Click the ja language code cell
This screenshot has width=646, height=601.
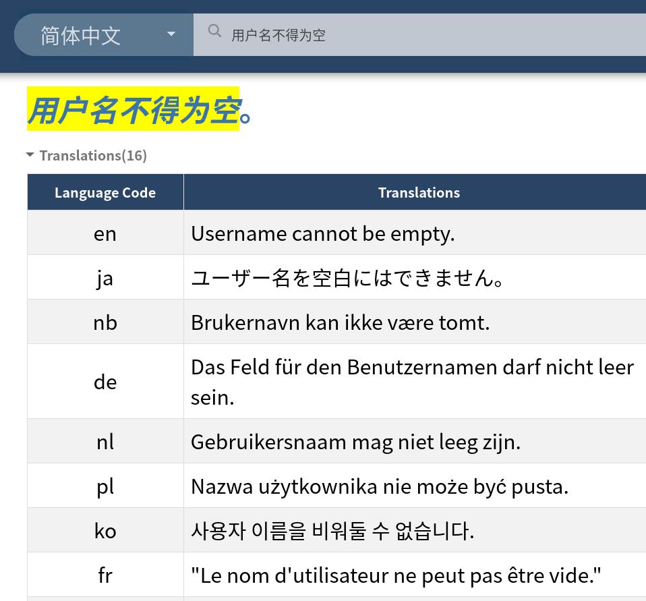tap(105, 277)
